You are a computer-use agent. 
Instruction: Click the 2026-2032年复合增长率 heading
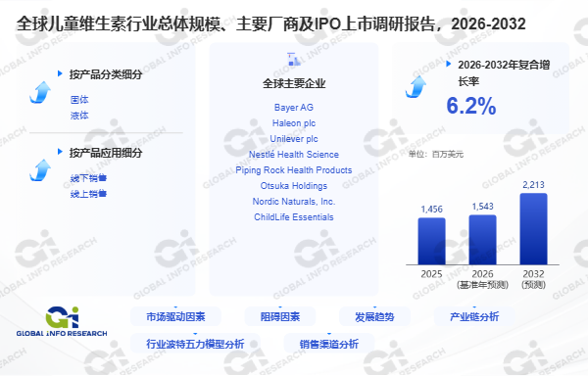point(504,72)
